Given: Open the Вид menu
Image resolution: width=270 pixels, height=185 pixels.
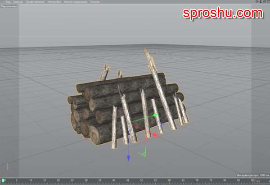Looking at the screenshot, I should click(8, 2).
